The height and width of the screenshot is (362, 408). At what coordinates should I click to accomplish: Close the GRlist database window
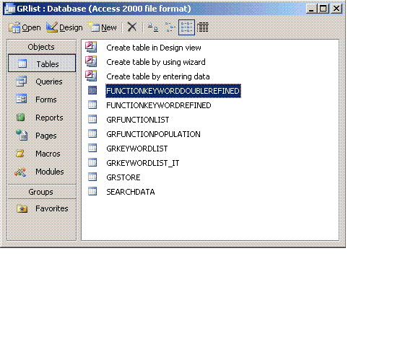pos(337,9)
